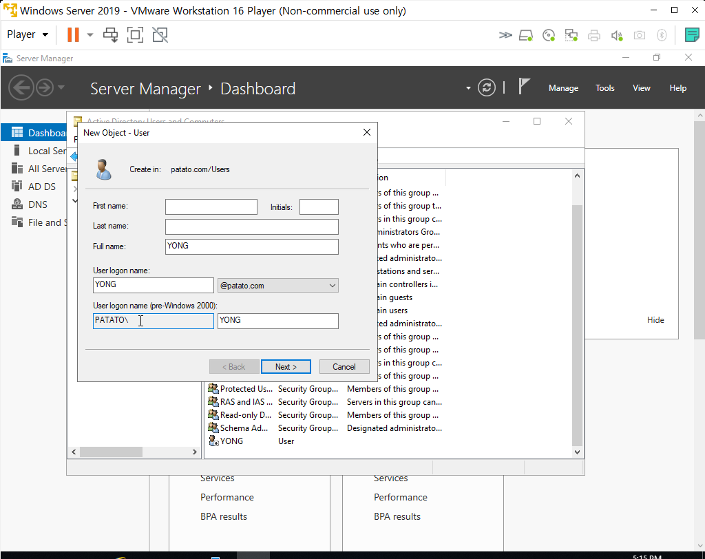Viewport: 705px width, 559px height.
Task: Open the Tools menu
Action: click(604, 88)
